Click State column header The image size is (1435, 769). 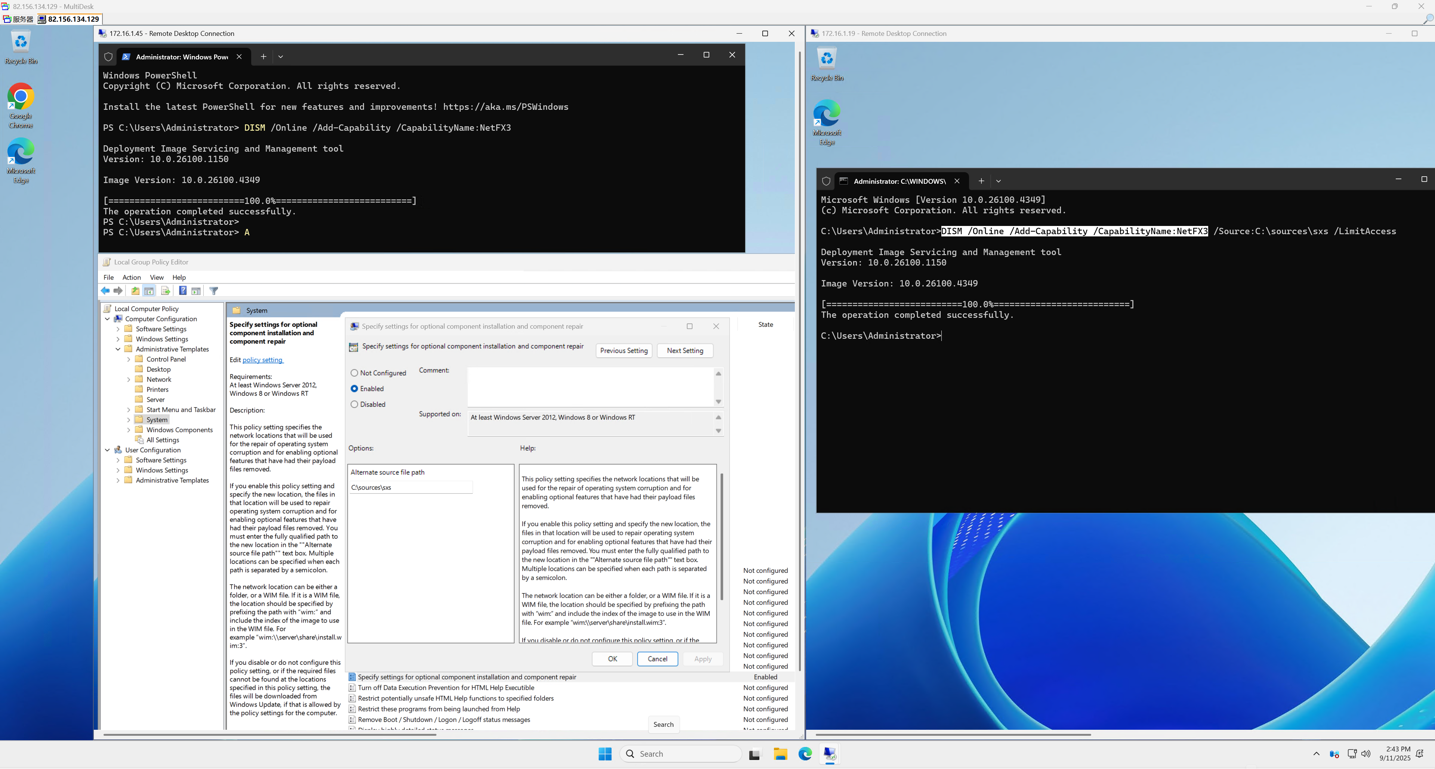pos(765,325)
